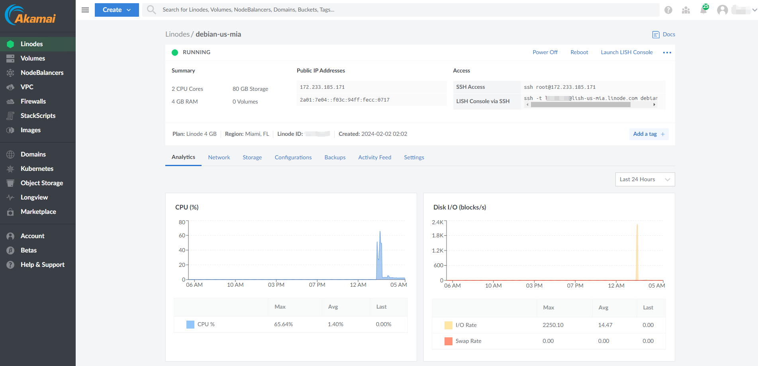Switch to the Settings tab
The width and height of the screenshot is (758, 366).
click(414, 157)
